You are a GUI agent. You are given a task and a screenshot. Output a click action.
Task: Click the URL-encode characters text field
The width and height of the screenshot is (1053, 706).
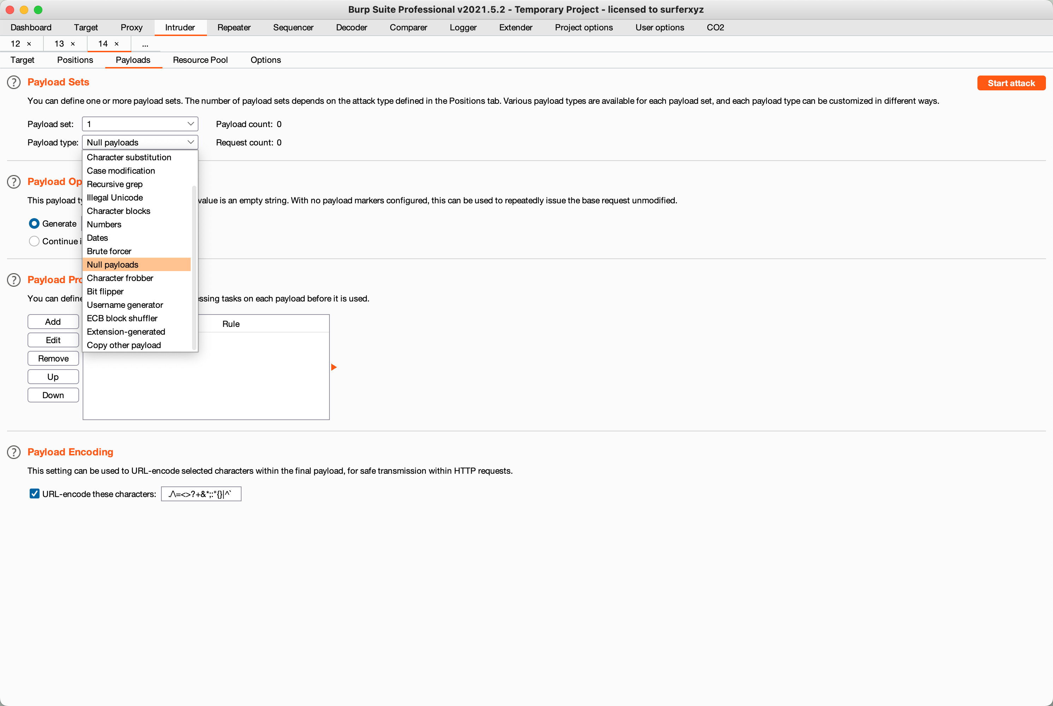(201, 494)
